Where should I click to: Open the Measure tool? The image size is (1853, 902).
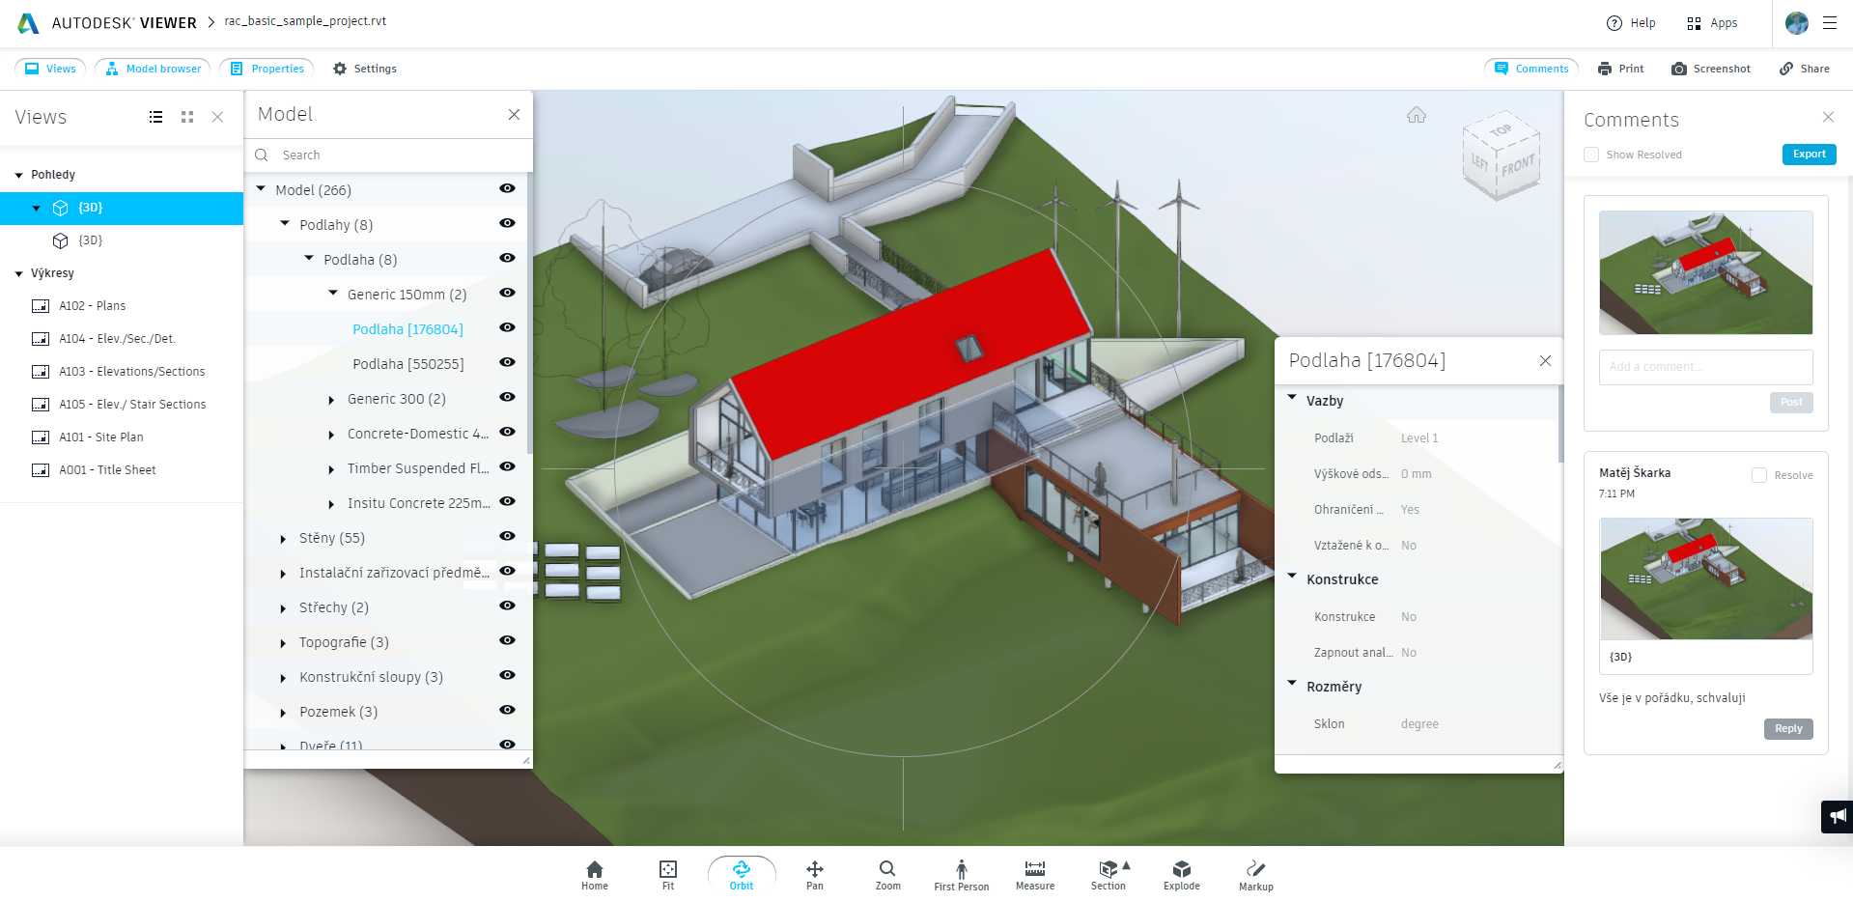1035,875
